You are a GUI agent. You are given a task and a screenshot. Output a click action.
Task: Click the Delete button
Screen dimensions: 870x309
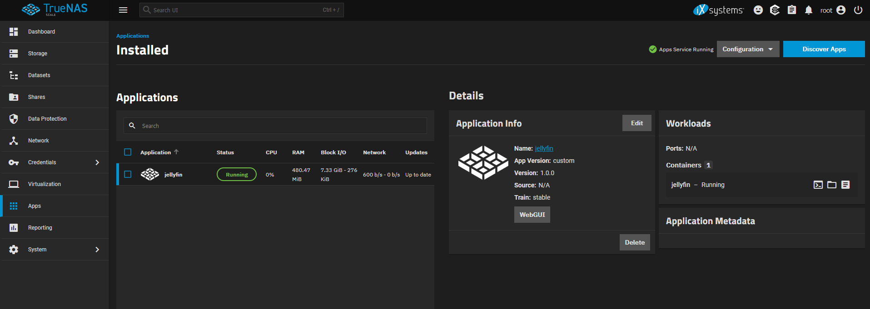(x=635, y=242)
